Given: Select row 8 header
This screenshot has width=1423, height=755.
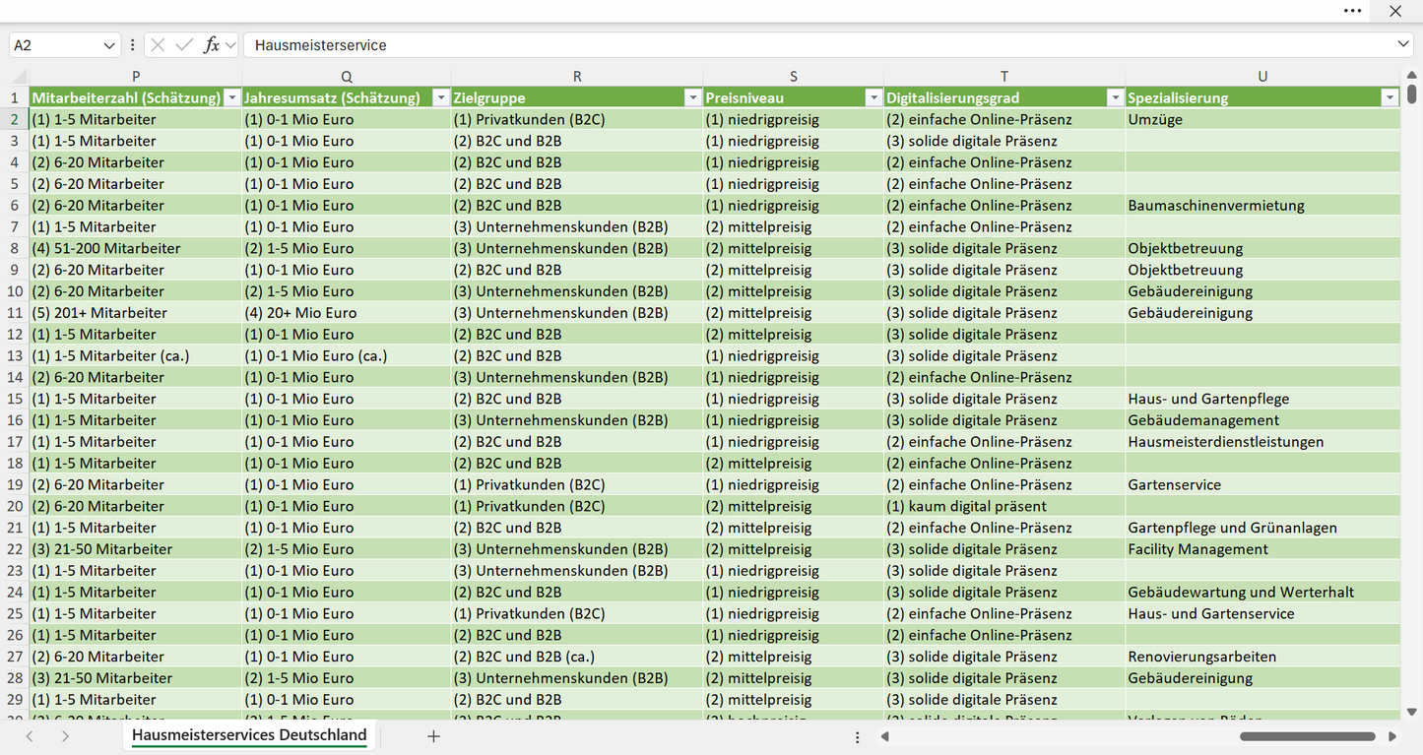Looking at the screenshot, I should click(15, 248).
